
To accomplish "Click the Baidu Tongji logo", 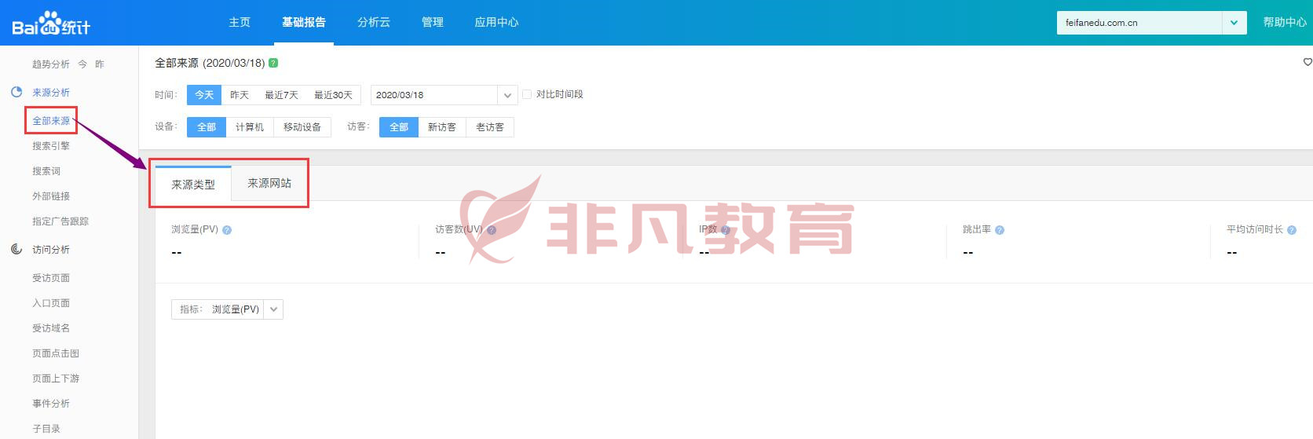I will [51, 24].
